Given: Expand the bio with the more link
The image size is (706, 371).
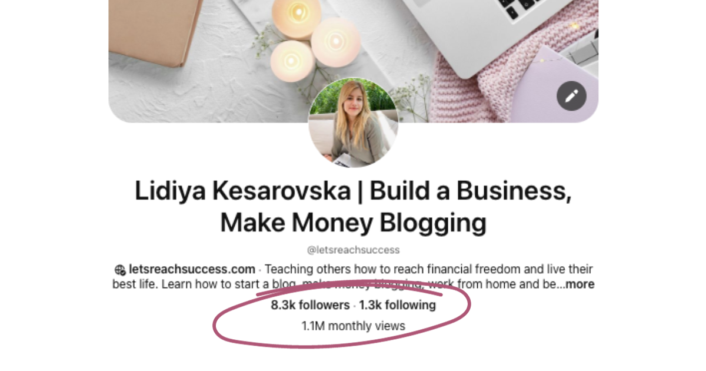Looking at the screenshot, I should [x=580, y=284].
